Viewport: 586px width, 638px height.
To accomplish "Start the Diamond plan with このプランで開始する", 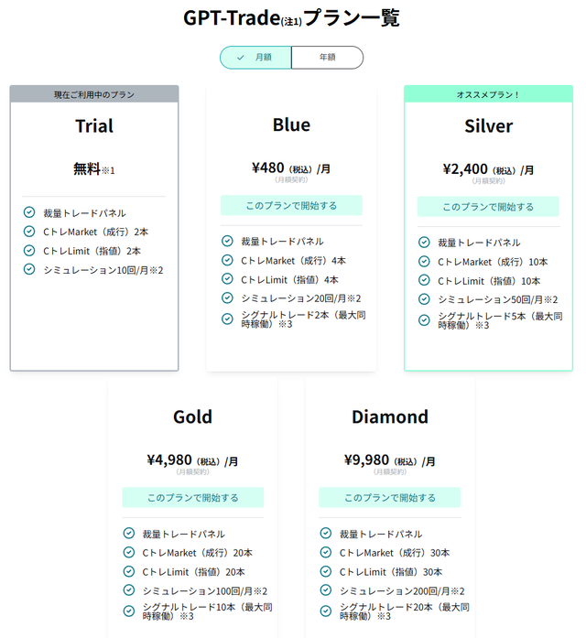I will click(390, 498).
